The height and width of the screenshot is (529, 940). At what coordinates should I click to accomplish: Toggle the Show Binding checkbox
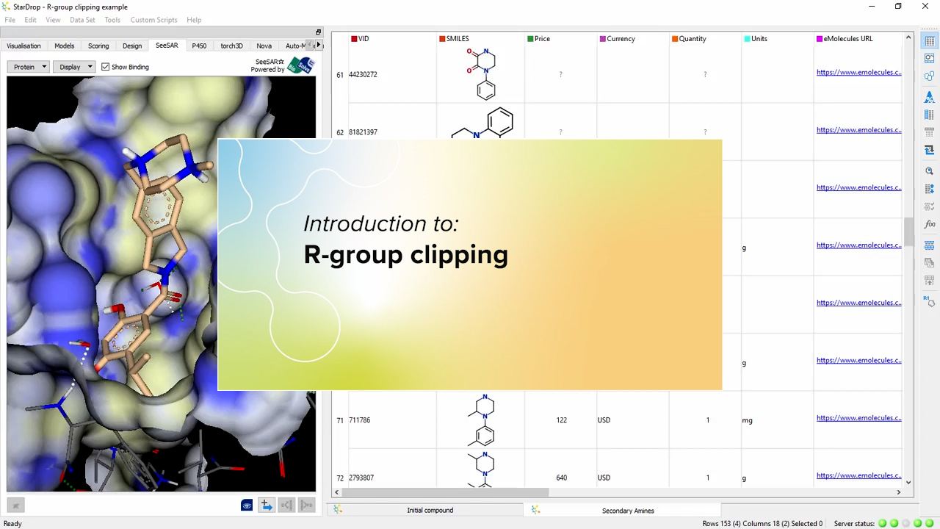106,67
